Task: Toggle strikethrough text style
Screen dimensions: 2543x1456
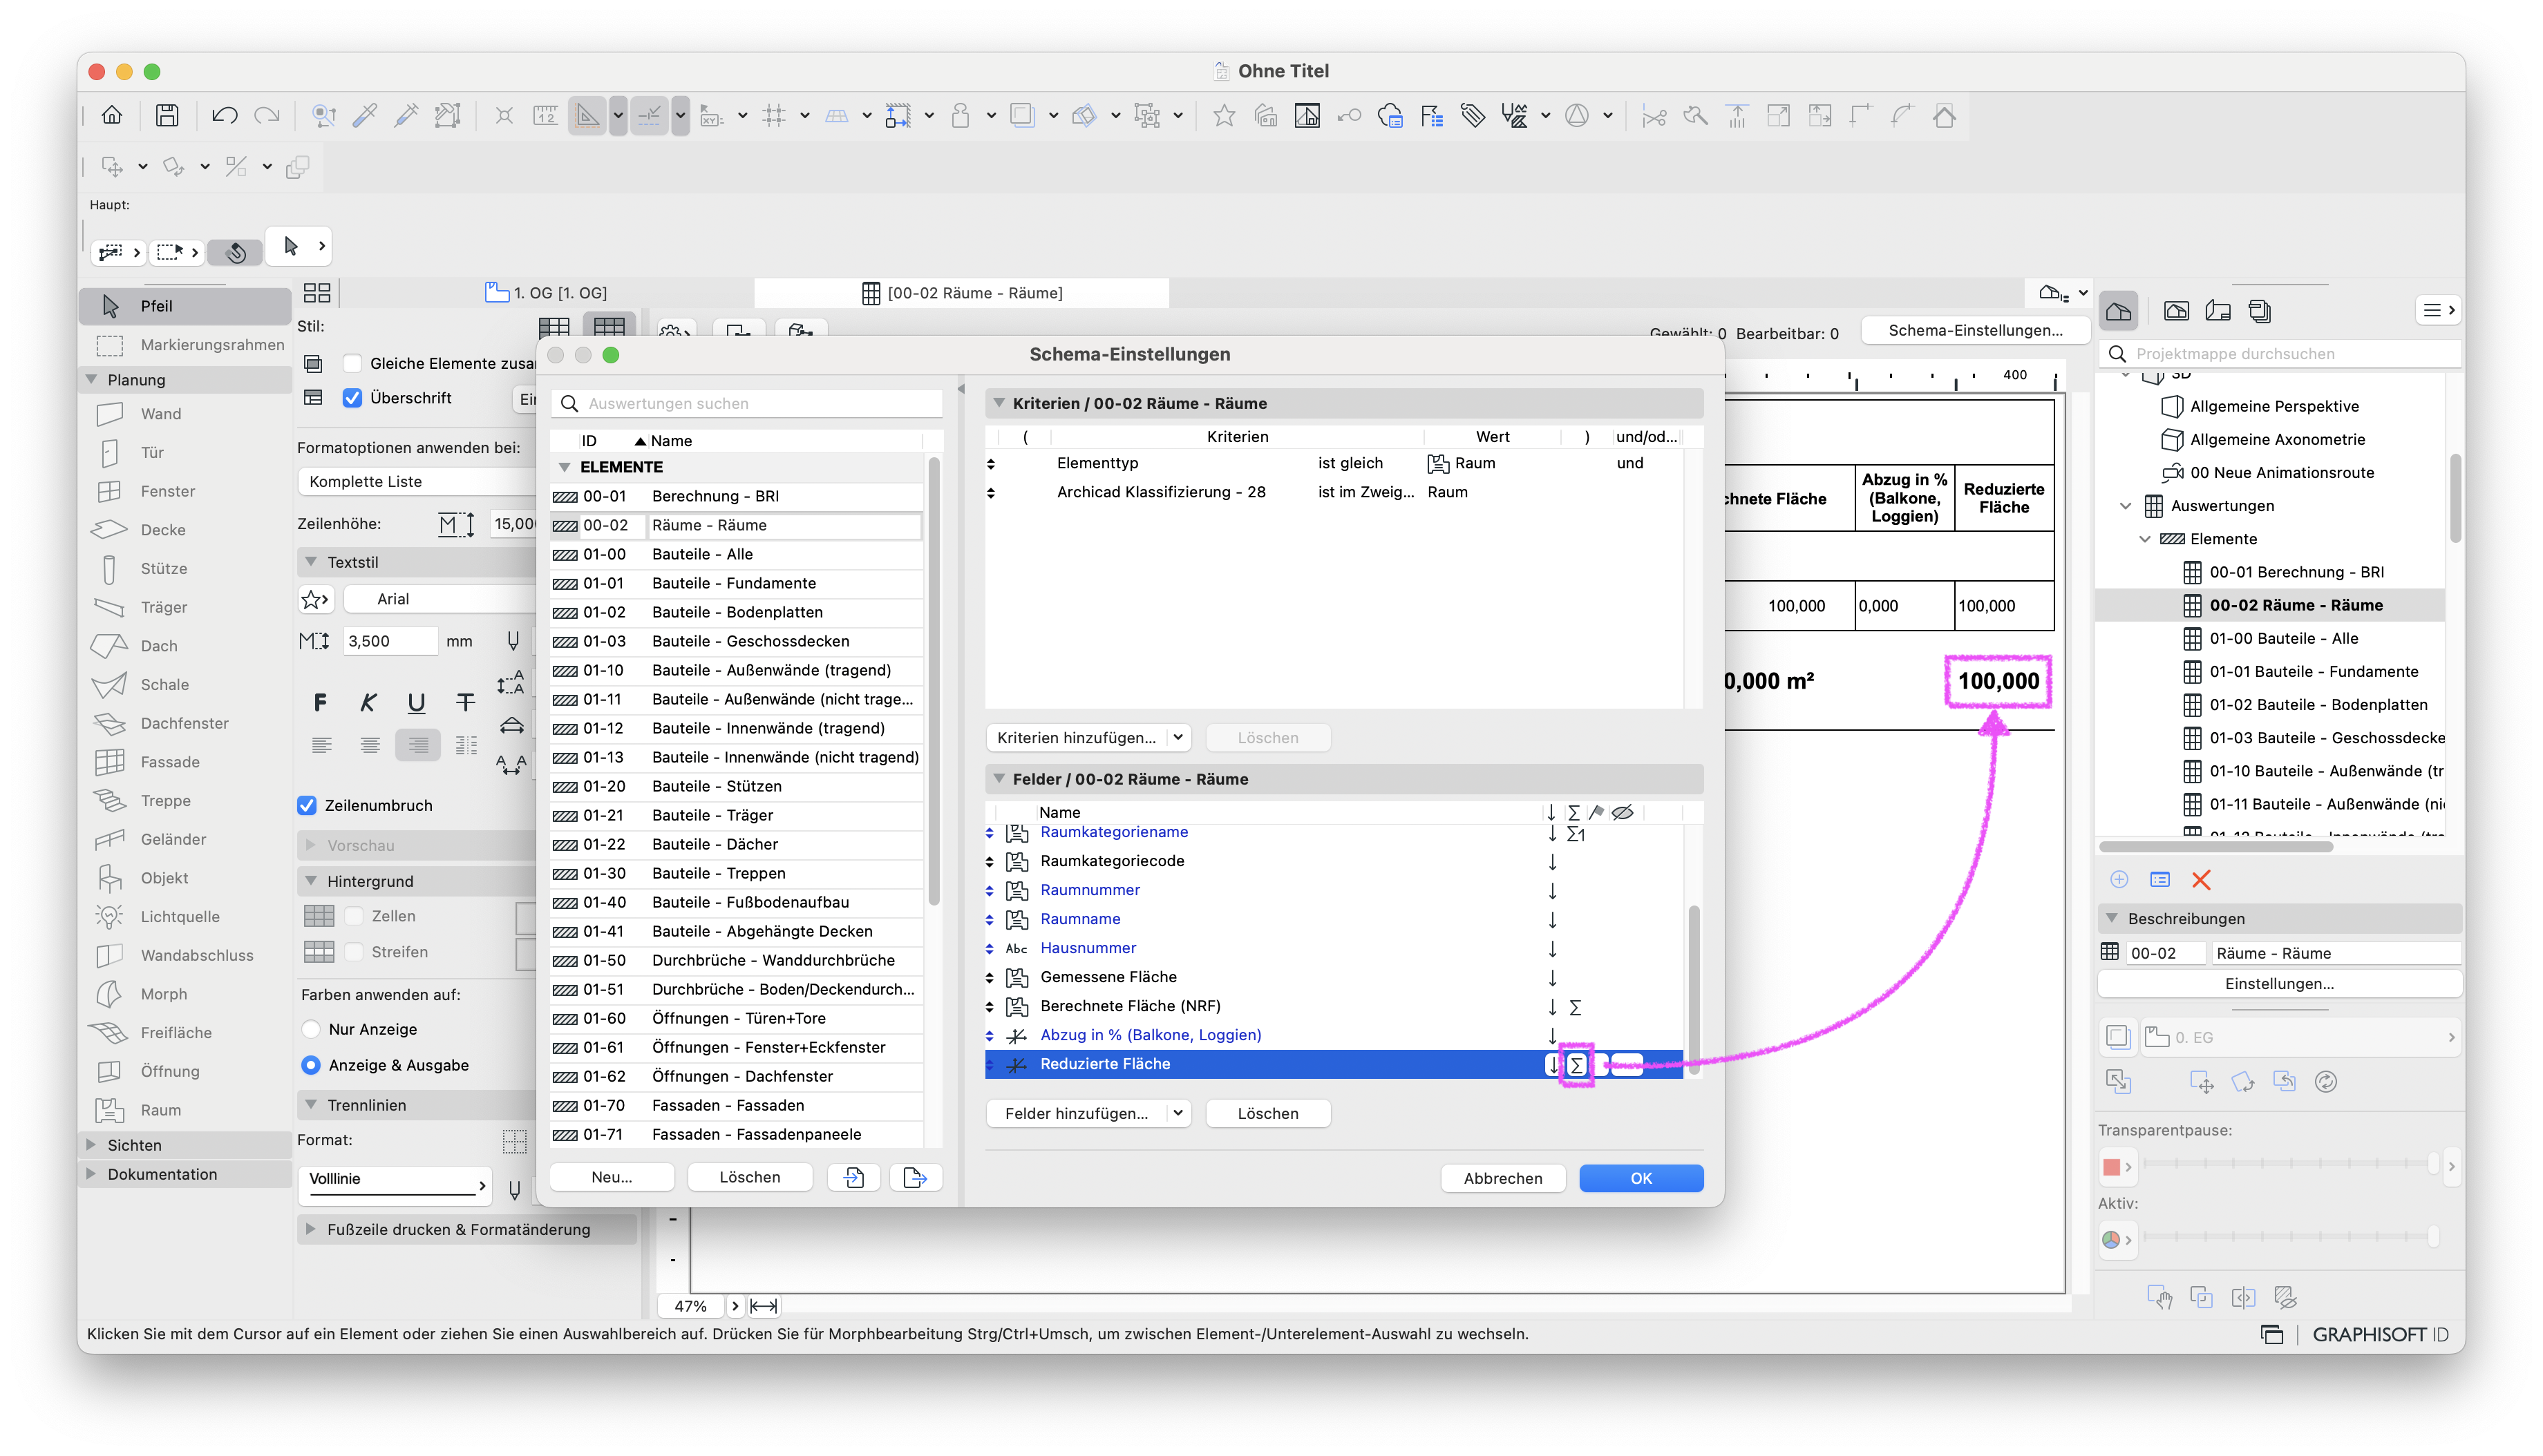Action: [465, 703]
